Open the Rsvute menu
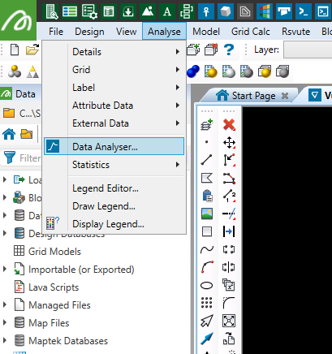Image resolution: width=332 pixels, height=354 pixels. coord(295,32)
